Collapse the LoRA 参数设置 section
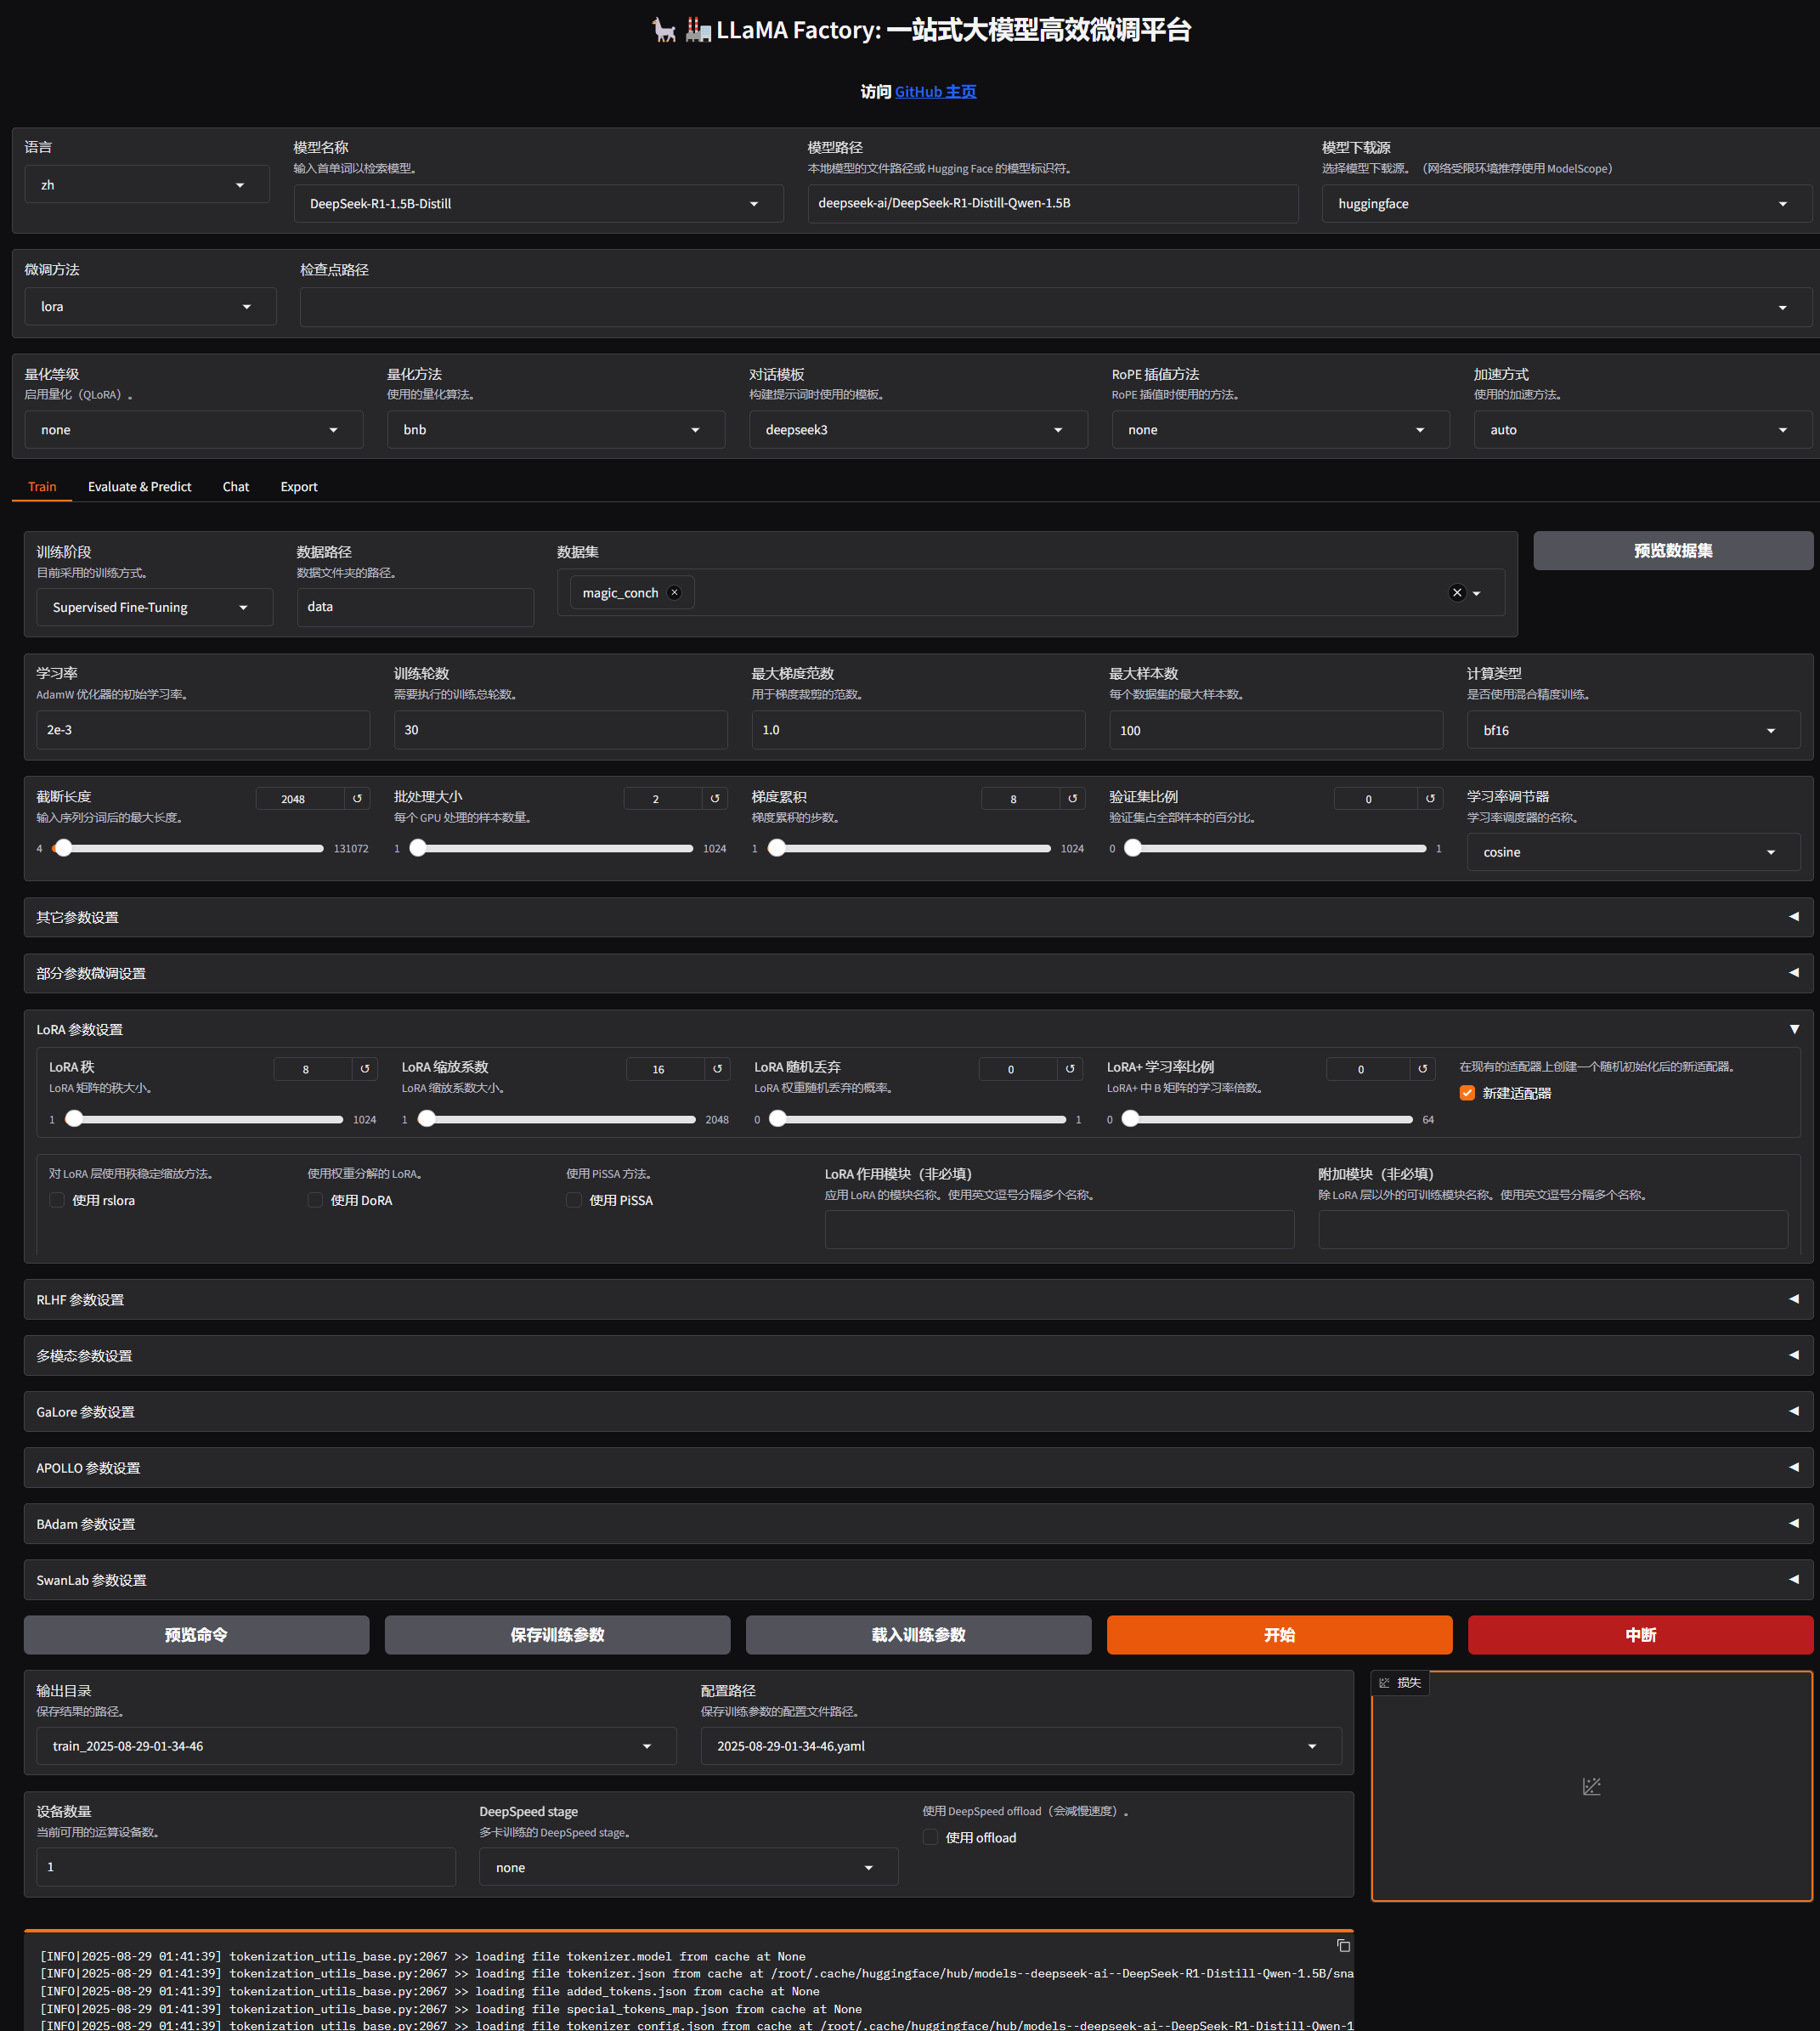 918,1029
